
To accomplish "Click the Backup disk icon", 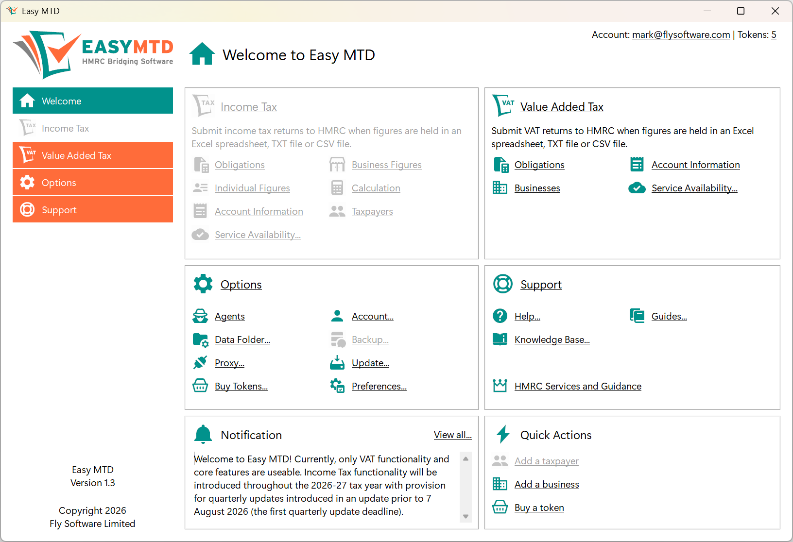I will click(338, 339).
